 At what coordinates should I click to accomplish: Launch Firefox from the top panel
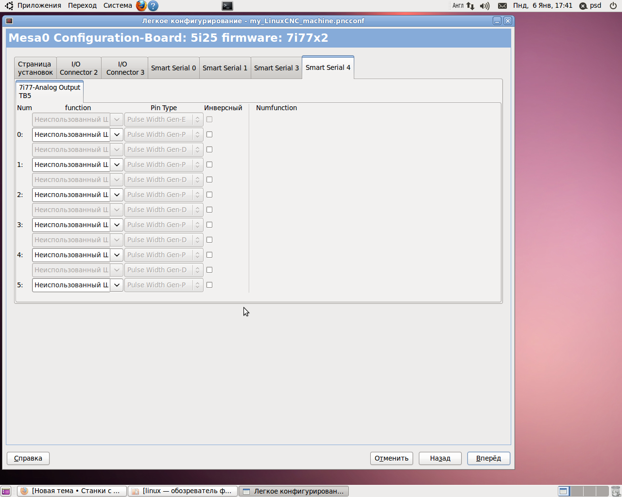(141, 6)
